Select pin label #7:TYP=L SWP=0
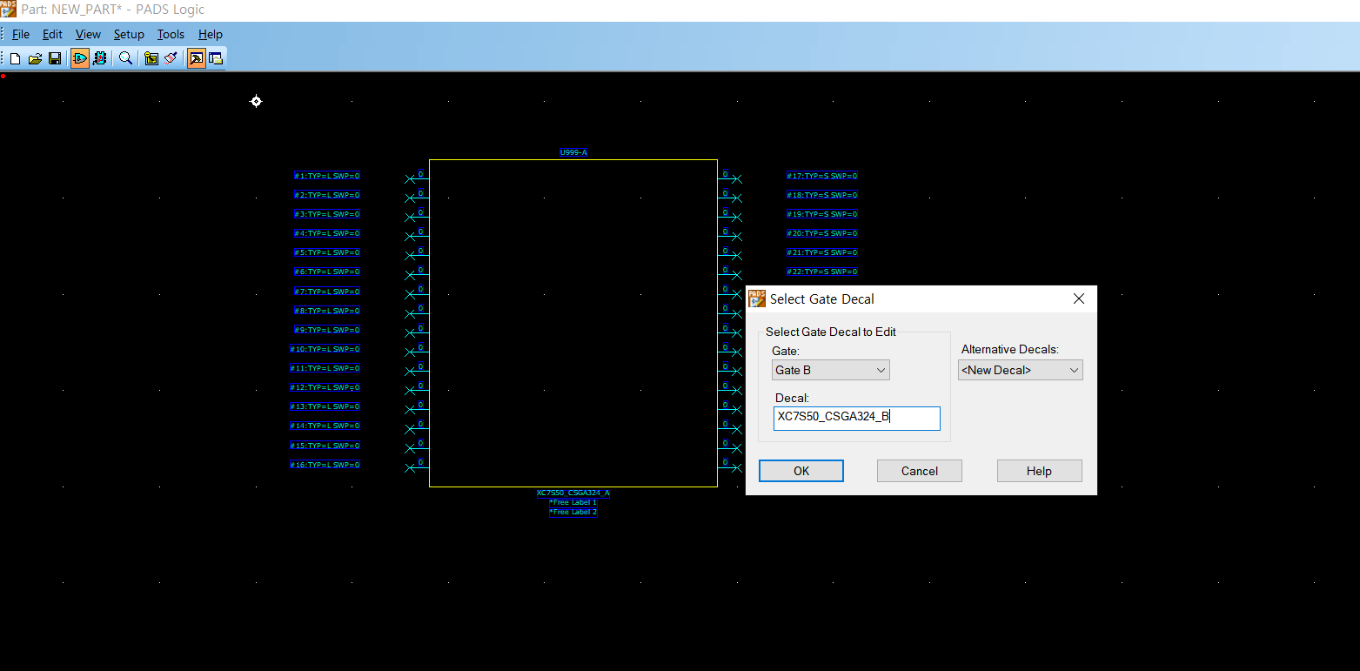 point(326,292)
